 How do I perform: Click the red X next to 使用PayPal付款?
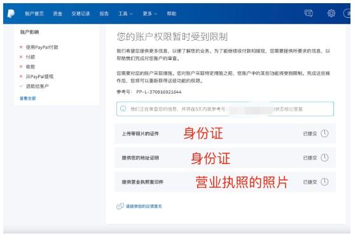pos(21,47)
